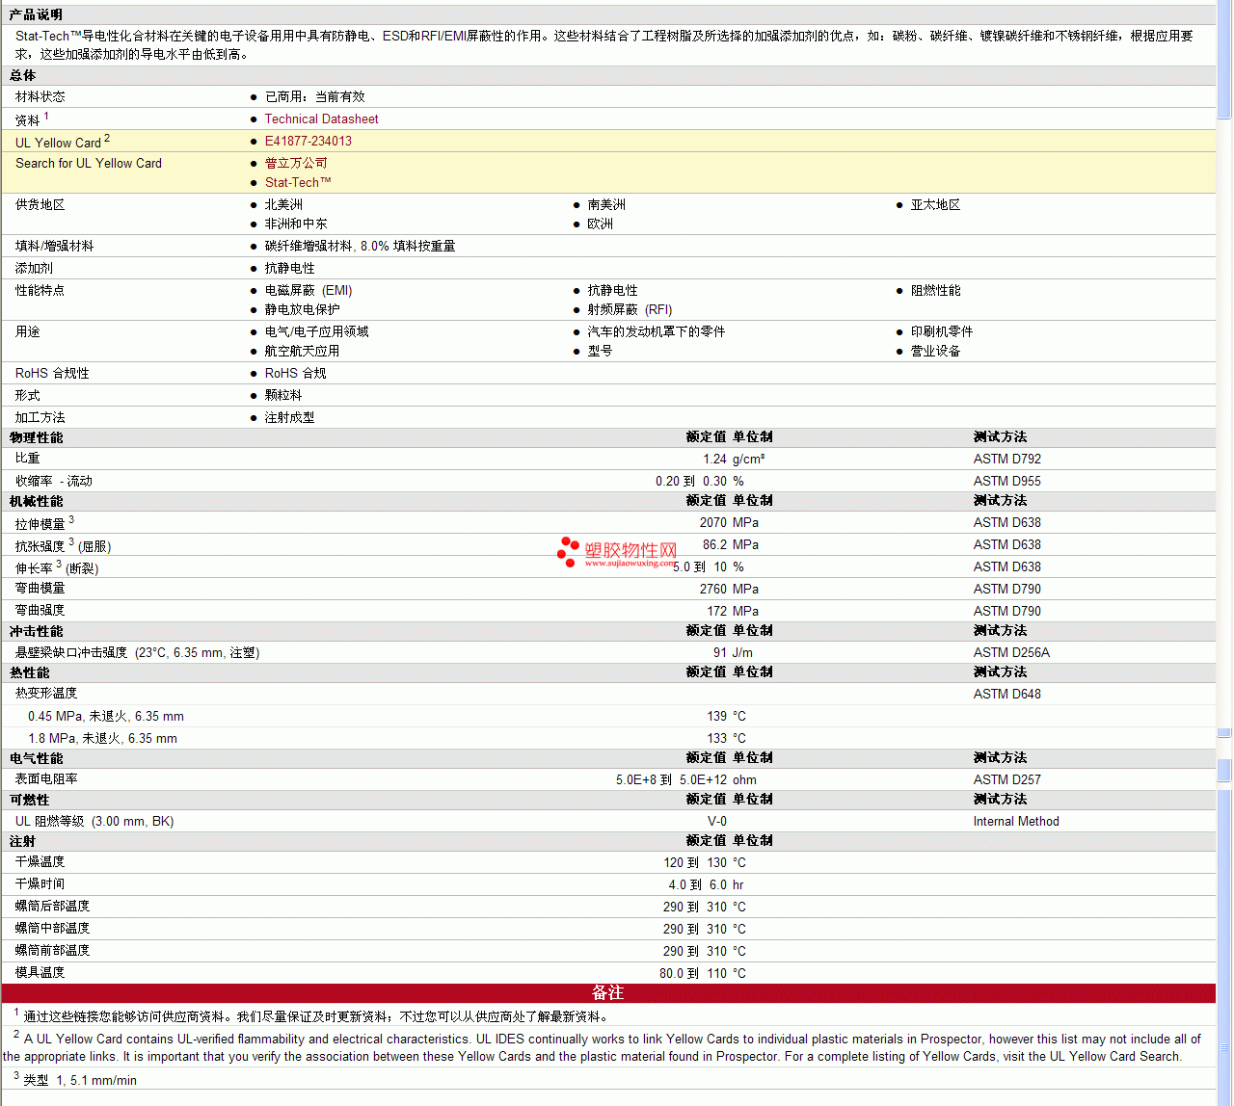The width and height of the screenshot is (1234, 1106).
Task: Click footnote 3 类型 1, 5.1 mm/min
Action: tap(75, 1079)
